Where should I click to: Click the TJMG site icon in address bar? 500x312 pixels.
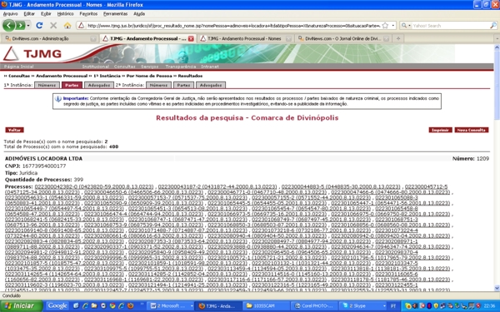pyautogui.click(x=82, y=26)
